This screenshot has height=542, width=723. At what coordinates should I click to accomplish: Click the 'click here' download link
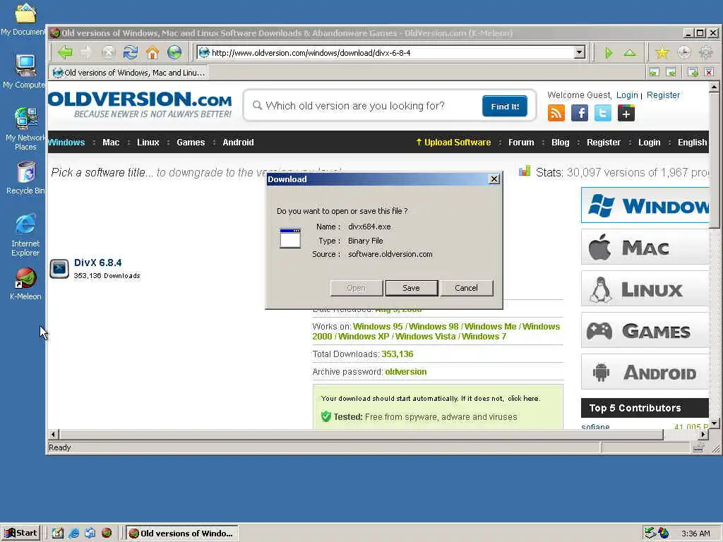[x=523, y=399]
